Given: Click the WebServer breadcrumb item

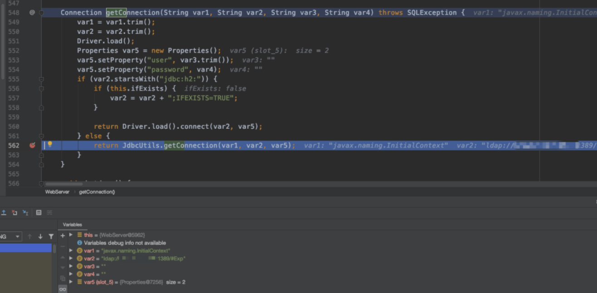Looking at the screenshot, I should [x=57, y=192].
